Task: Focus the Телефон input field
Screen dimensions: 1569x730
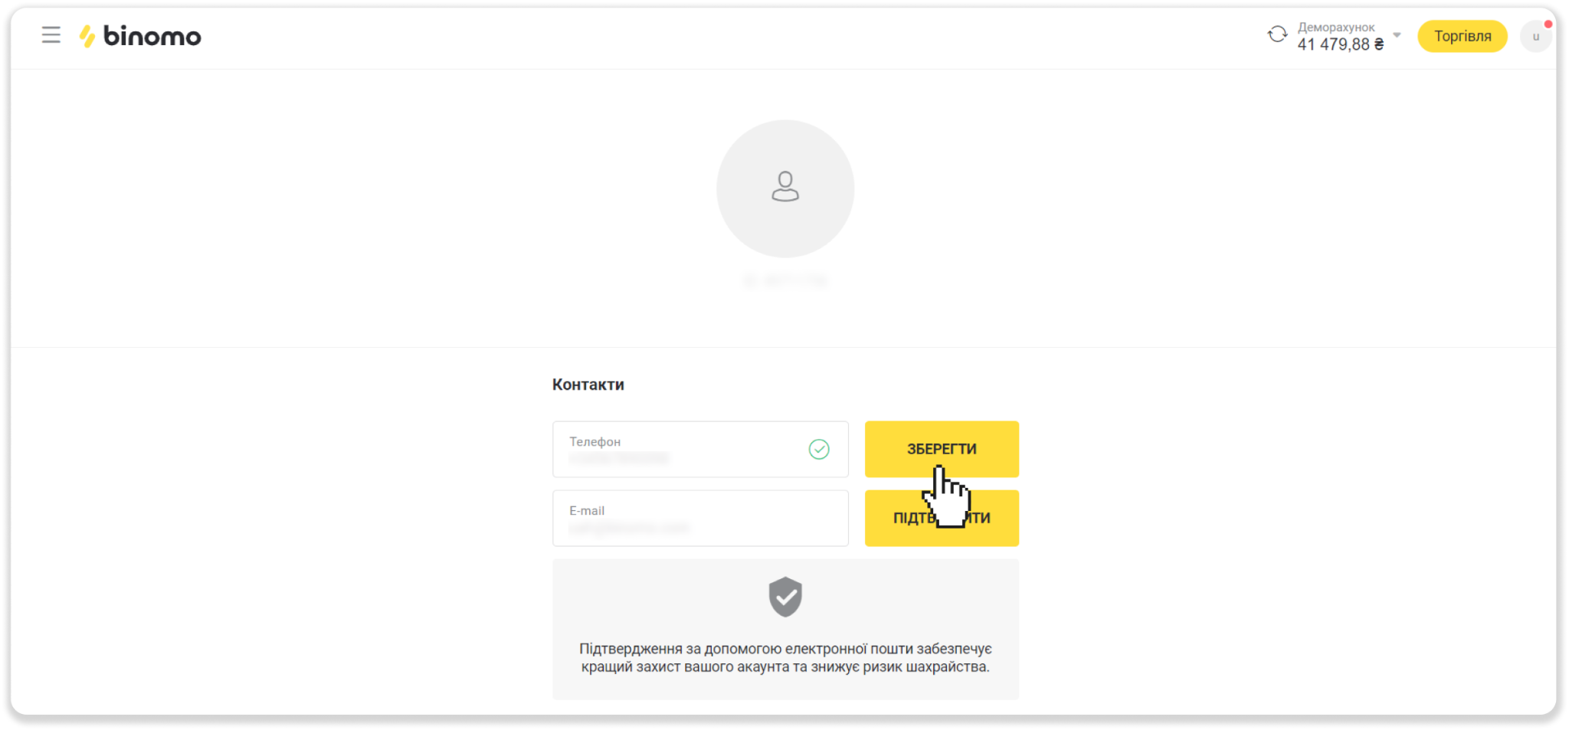Action: [x=700, y=449]
